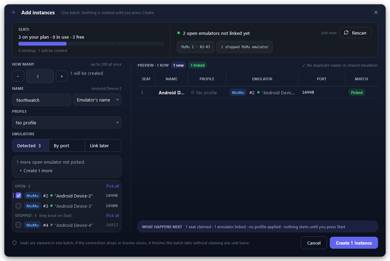This screenshot has height=261, width=390.
Task: Click the 1 linked badge in preview header
Action: 197,65
